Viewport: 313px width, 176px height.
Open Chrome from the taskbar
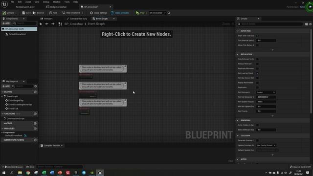click(x=28, y=173)
